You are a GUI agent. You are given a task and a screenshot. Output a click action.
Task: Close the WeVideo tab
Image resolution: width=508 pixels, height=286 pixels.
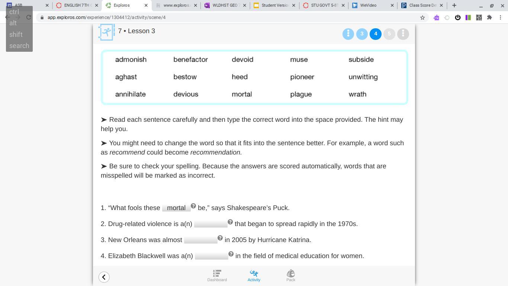coord(392,5)
